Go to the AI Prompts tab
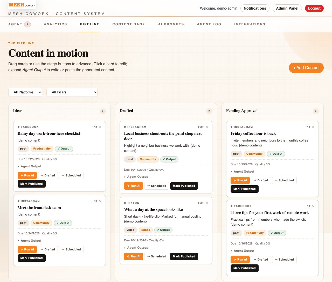 click(171, 24)
